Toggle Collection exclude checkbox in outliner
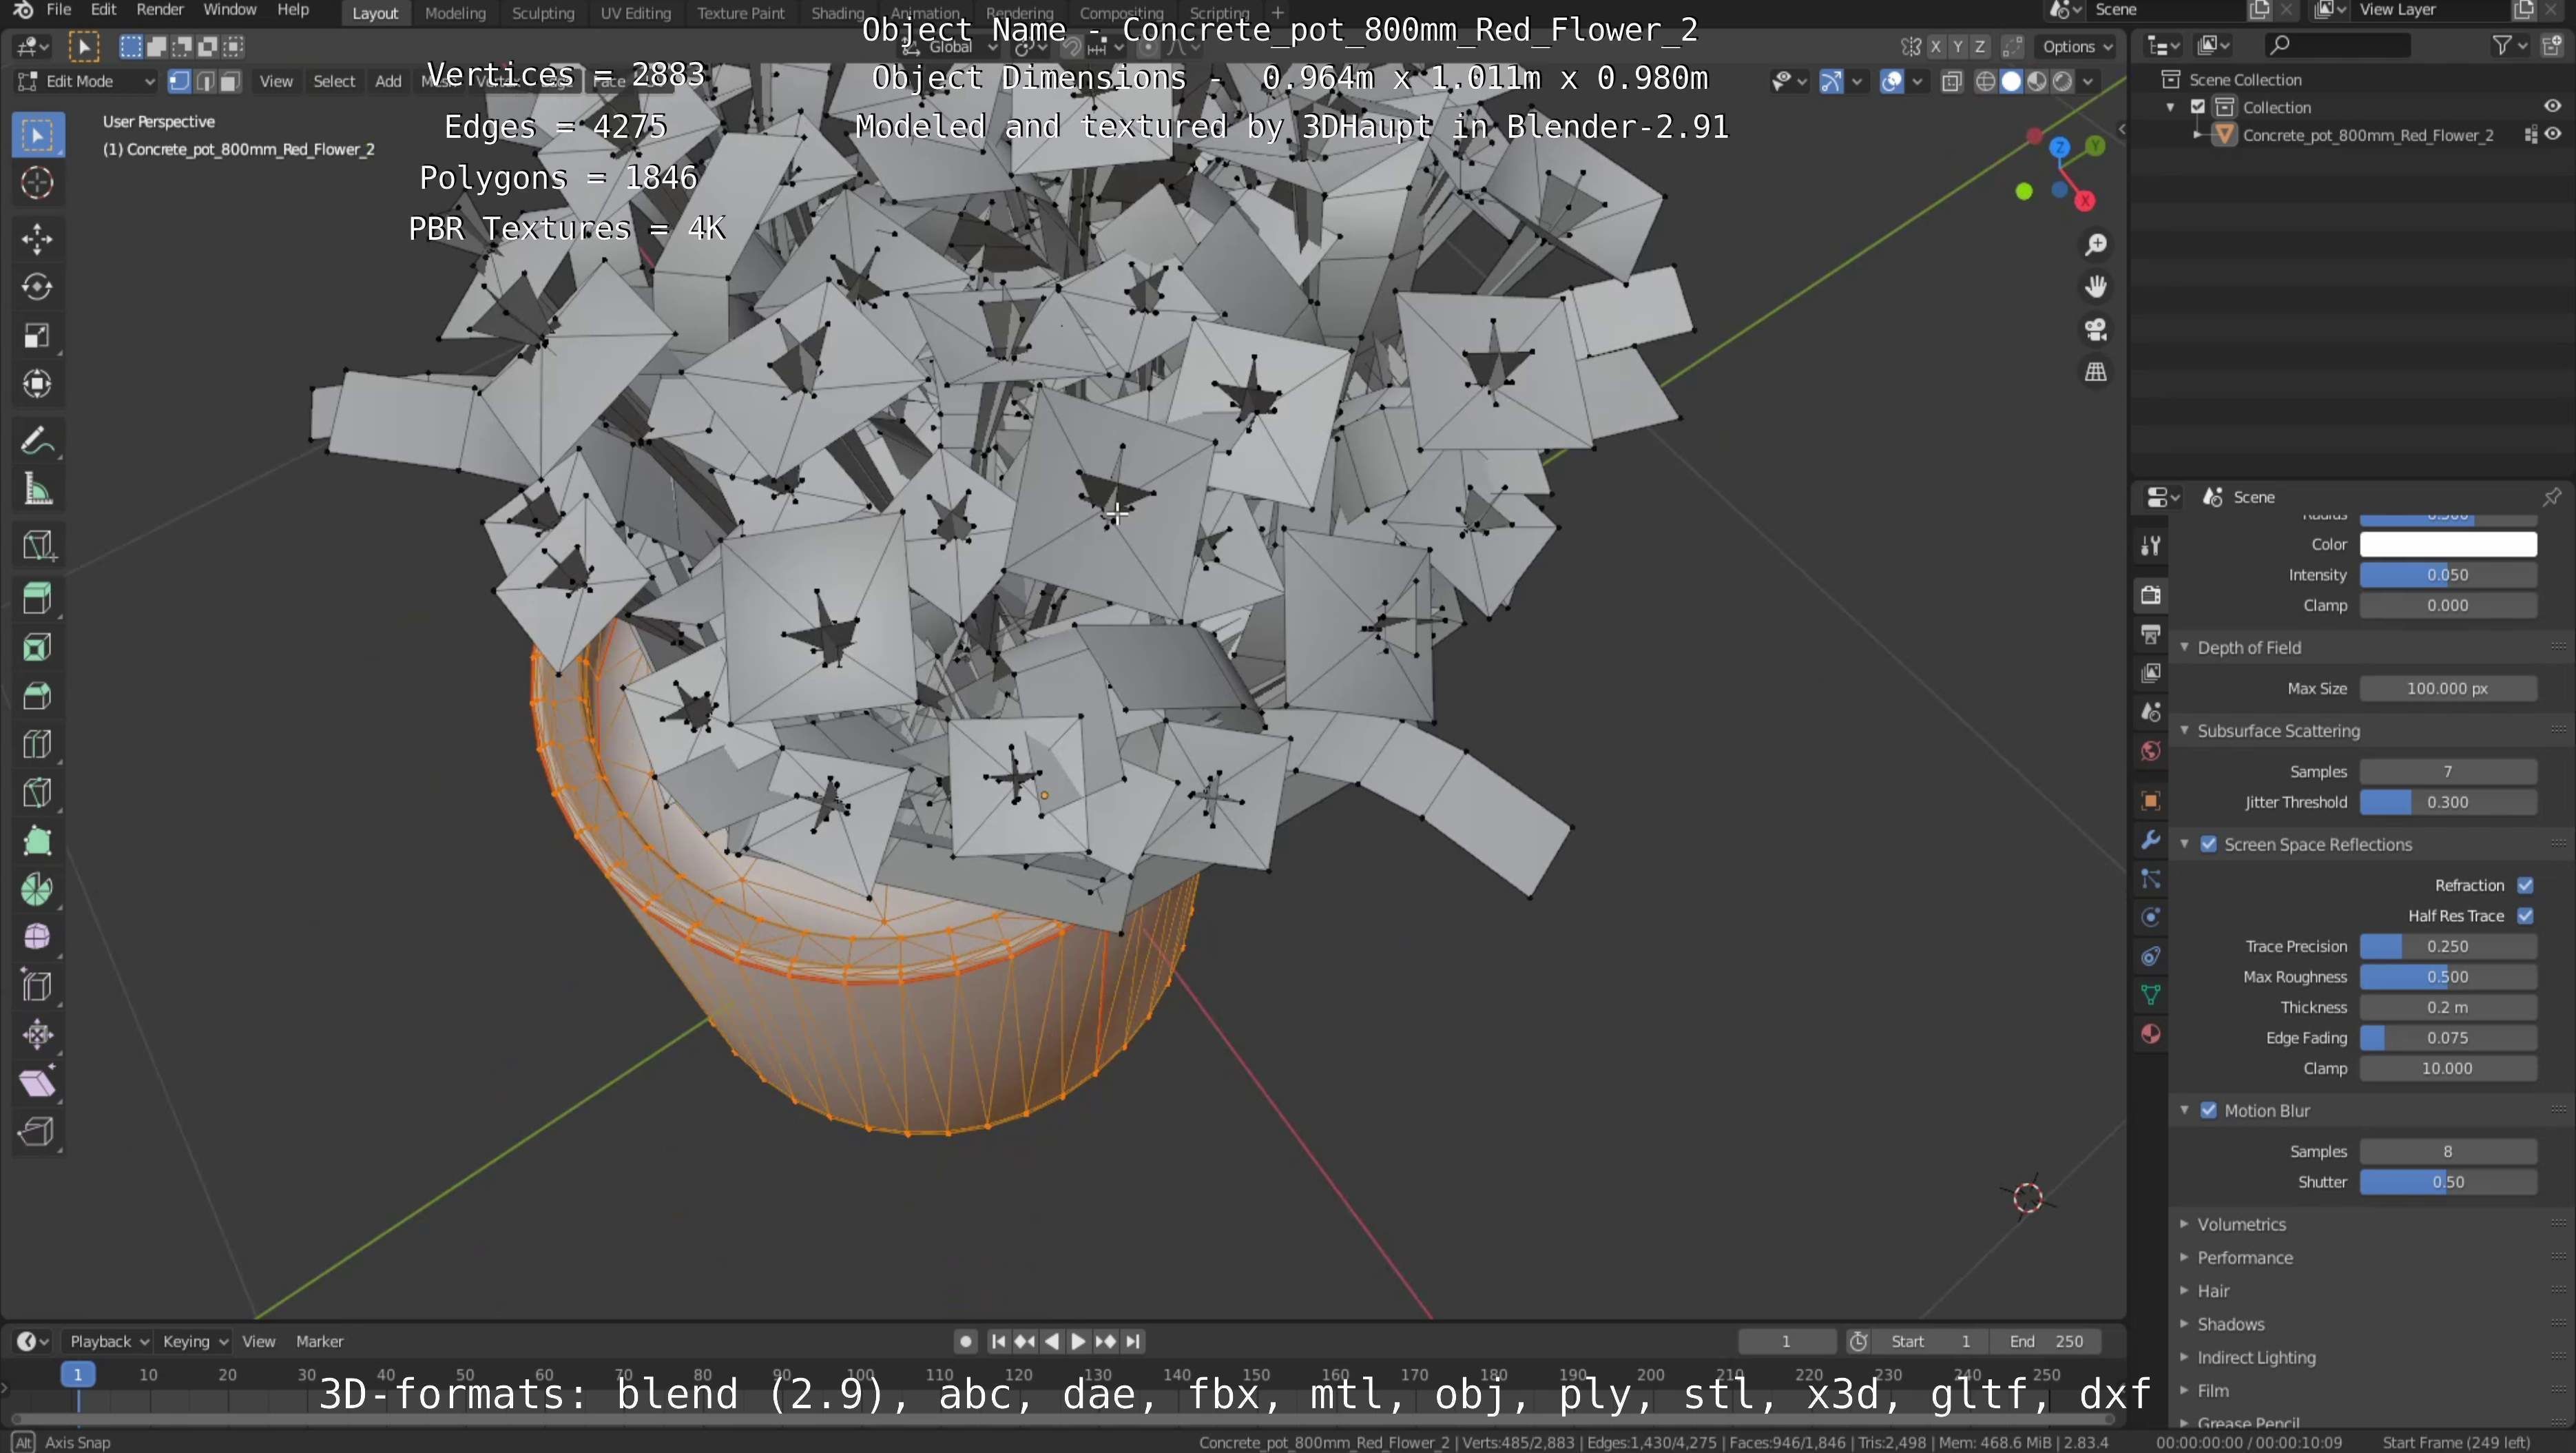Viewport: 2576px width, 1453px height. [2198, 107]
